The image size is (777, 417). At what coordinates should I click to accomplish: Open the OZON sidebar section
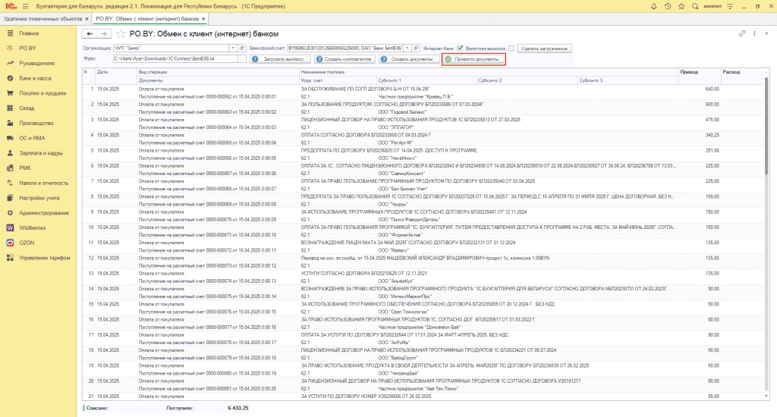pyautogui.click(x=27, y=243)
